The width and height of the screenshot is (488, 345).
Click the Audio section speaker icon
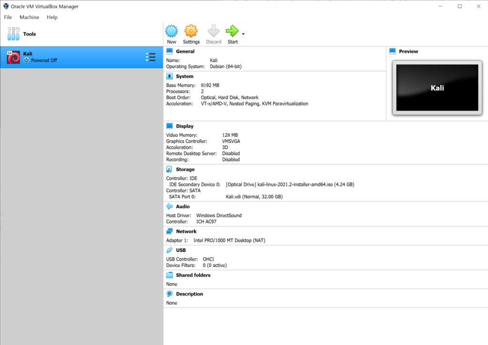tap(170, 206)
